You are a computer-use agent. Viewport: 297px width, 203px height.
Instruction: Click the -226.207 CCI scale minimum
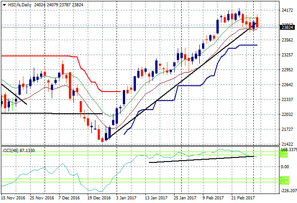(288, 191)
